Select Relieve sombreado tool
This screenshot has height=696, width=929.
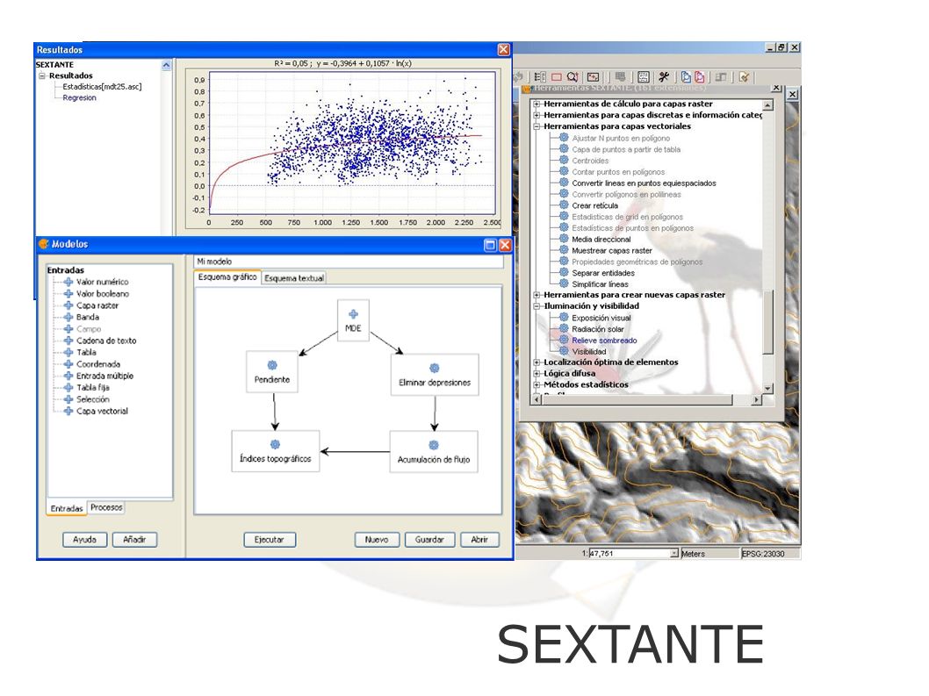point(604,340)
